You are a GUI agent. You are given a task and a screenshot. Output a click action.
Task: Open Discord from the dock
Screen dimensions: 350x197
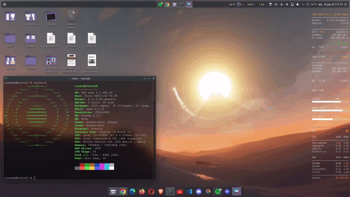click(x=199, y=192)
